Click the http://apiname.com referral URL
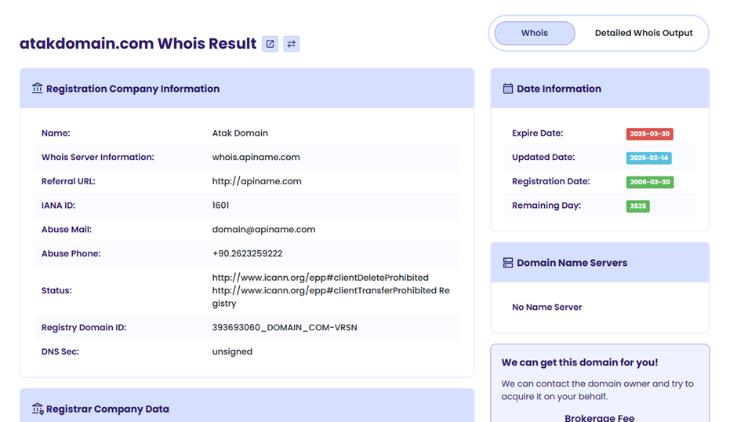The height and width of the screenshot is (422, 737). point(256,181)
